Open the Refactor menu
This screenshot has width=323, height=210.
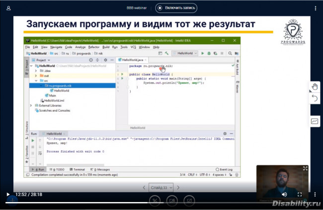pyautogui.click(x=94, y=47)
